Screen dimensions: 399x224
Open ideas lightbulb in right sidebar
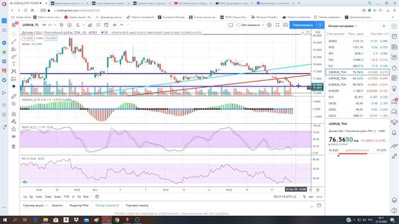[394, 88]
